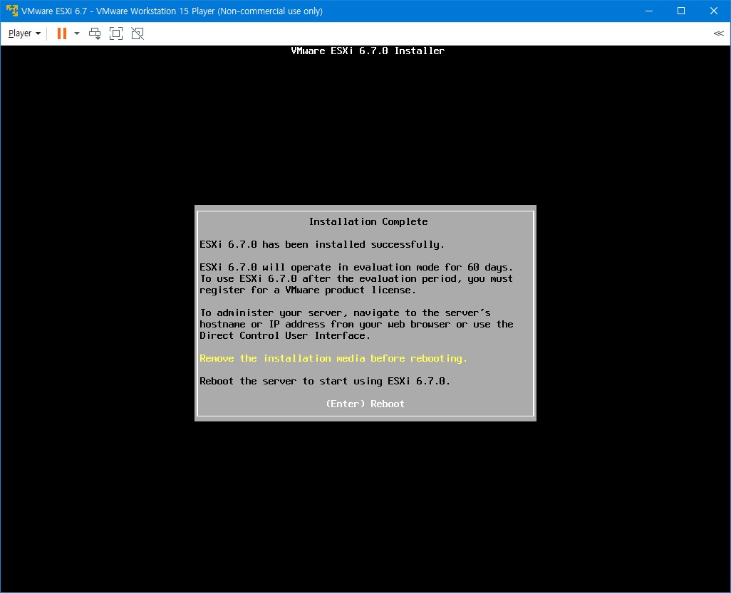Image resolution: width=731 pixels, height=593 pixels.
Task: Enter full screen mode
Action: click(x=115, y=33)
